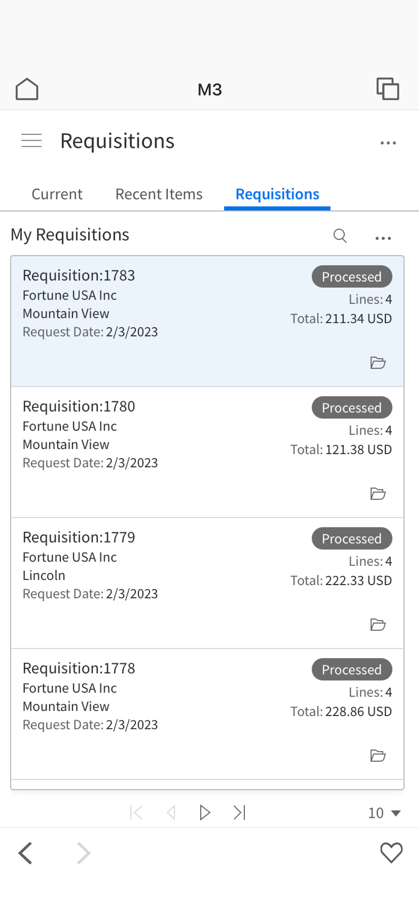
Task: Open folder icon for Requisition 1780
Action: tap(378, 493)
